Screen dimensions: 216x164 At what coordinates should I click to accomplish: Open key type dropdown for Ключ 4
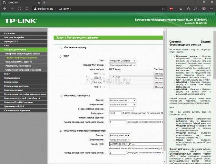159,87
